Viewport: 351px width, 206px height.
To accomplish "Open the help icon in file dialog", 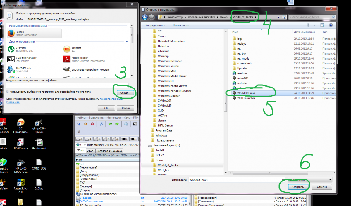I will click(331, 25).
